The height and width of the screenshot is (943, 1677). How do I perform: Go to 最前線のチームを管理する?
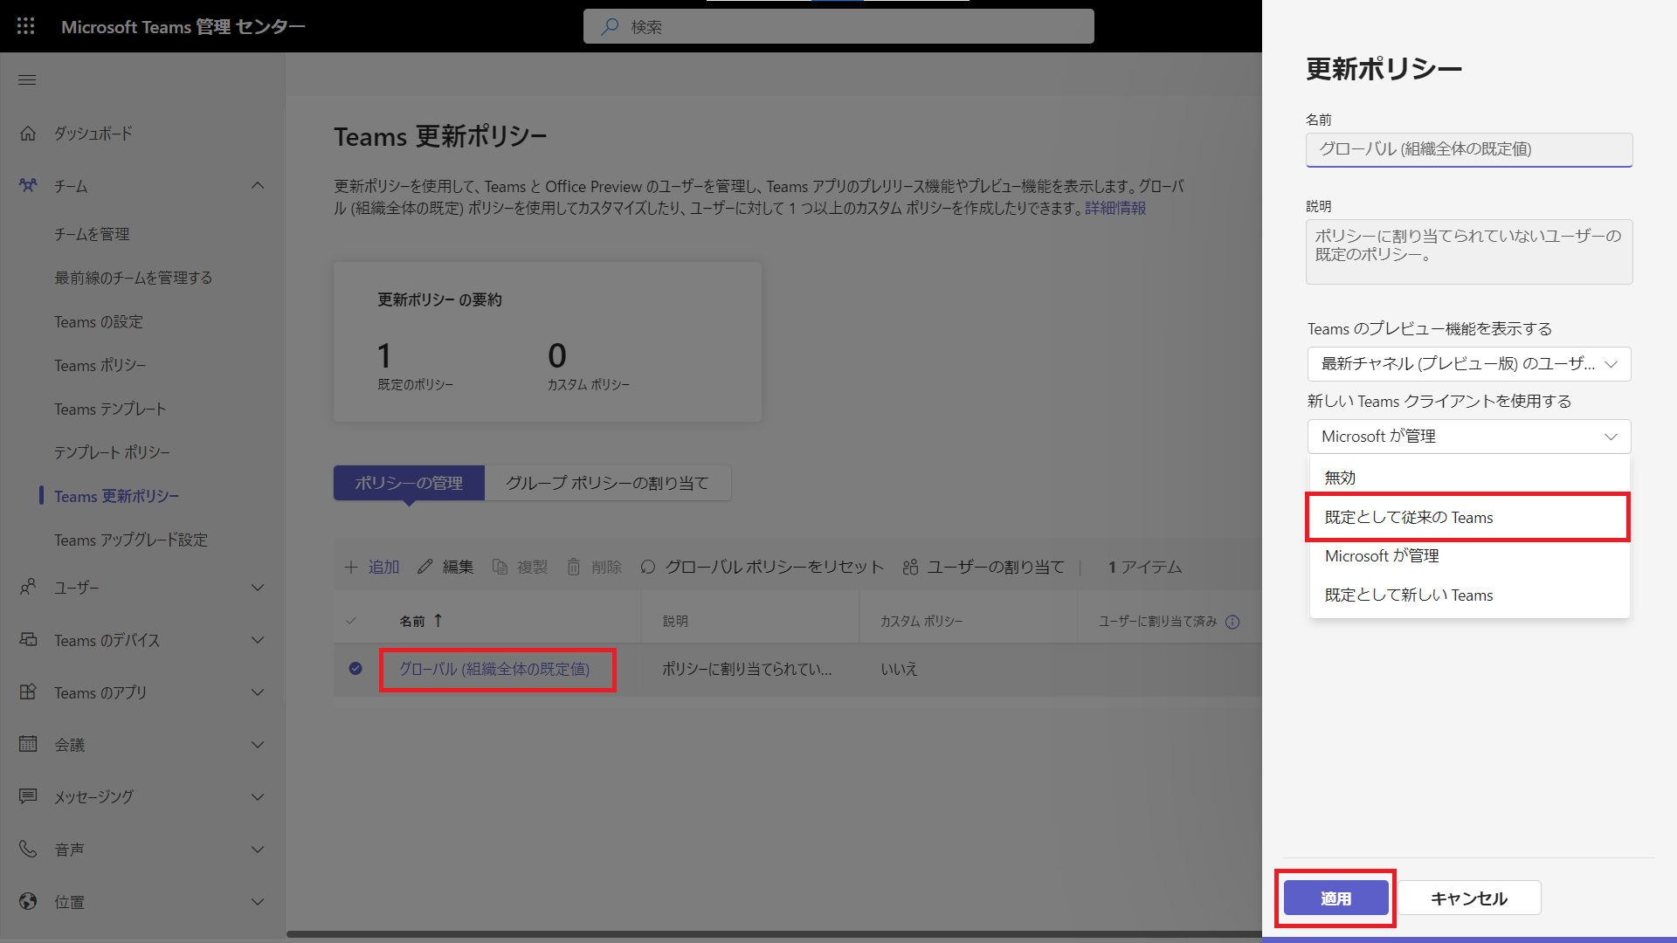click(x=134, y=278)
